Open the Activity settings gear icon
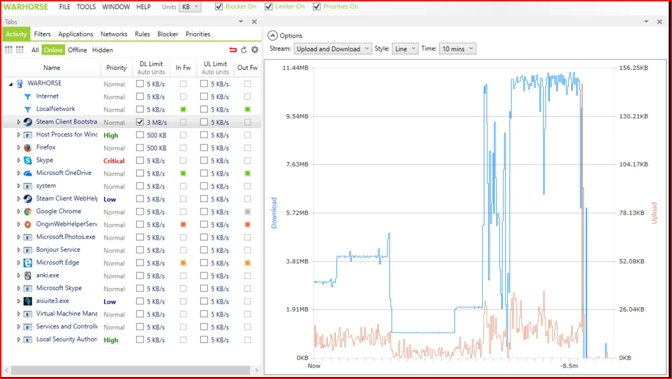 tap(255, 50)
